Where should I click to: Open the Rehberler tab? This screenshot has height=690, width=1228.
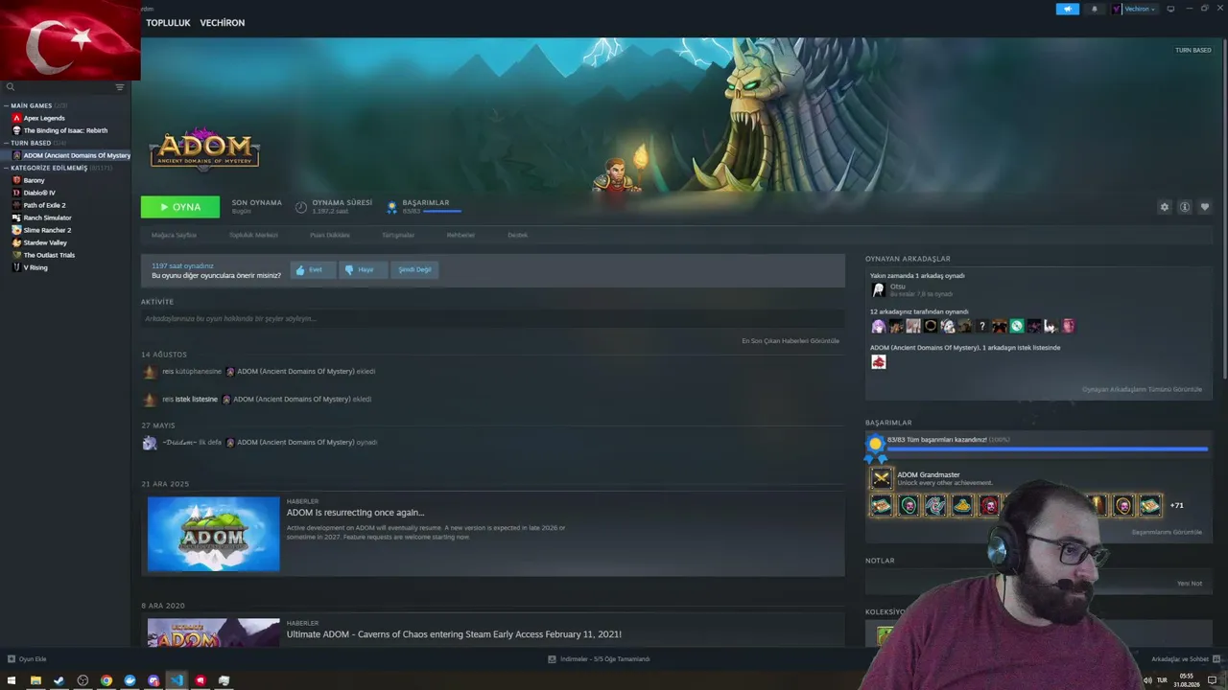[x=460, y=235]
